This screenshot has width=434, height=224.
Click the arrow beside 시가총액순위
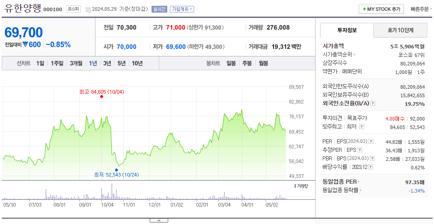click(354, 55)
